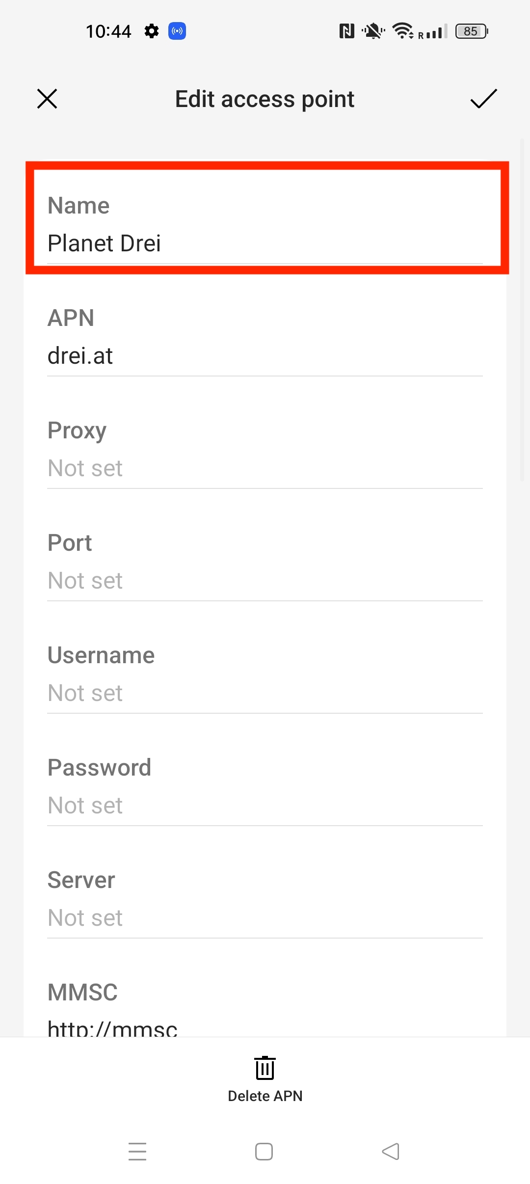Screen dimensions: 530x1184
Task: Set the Server field
Action: [x=265, y=917]
